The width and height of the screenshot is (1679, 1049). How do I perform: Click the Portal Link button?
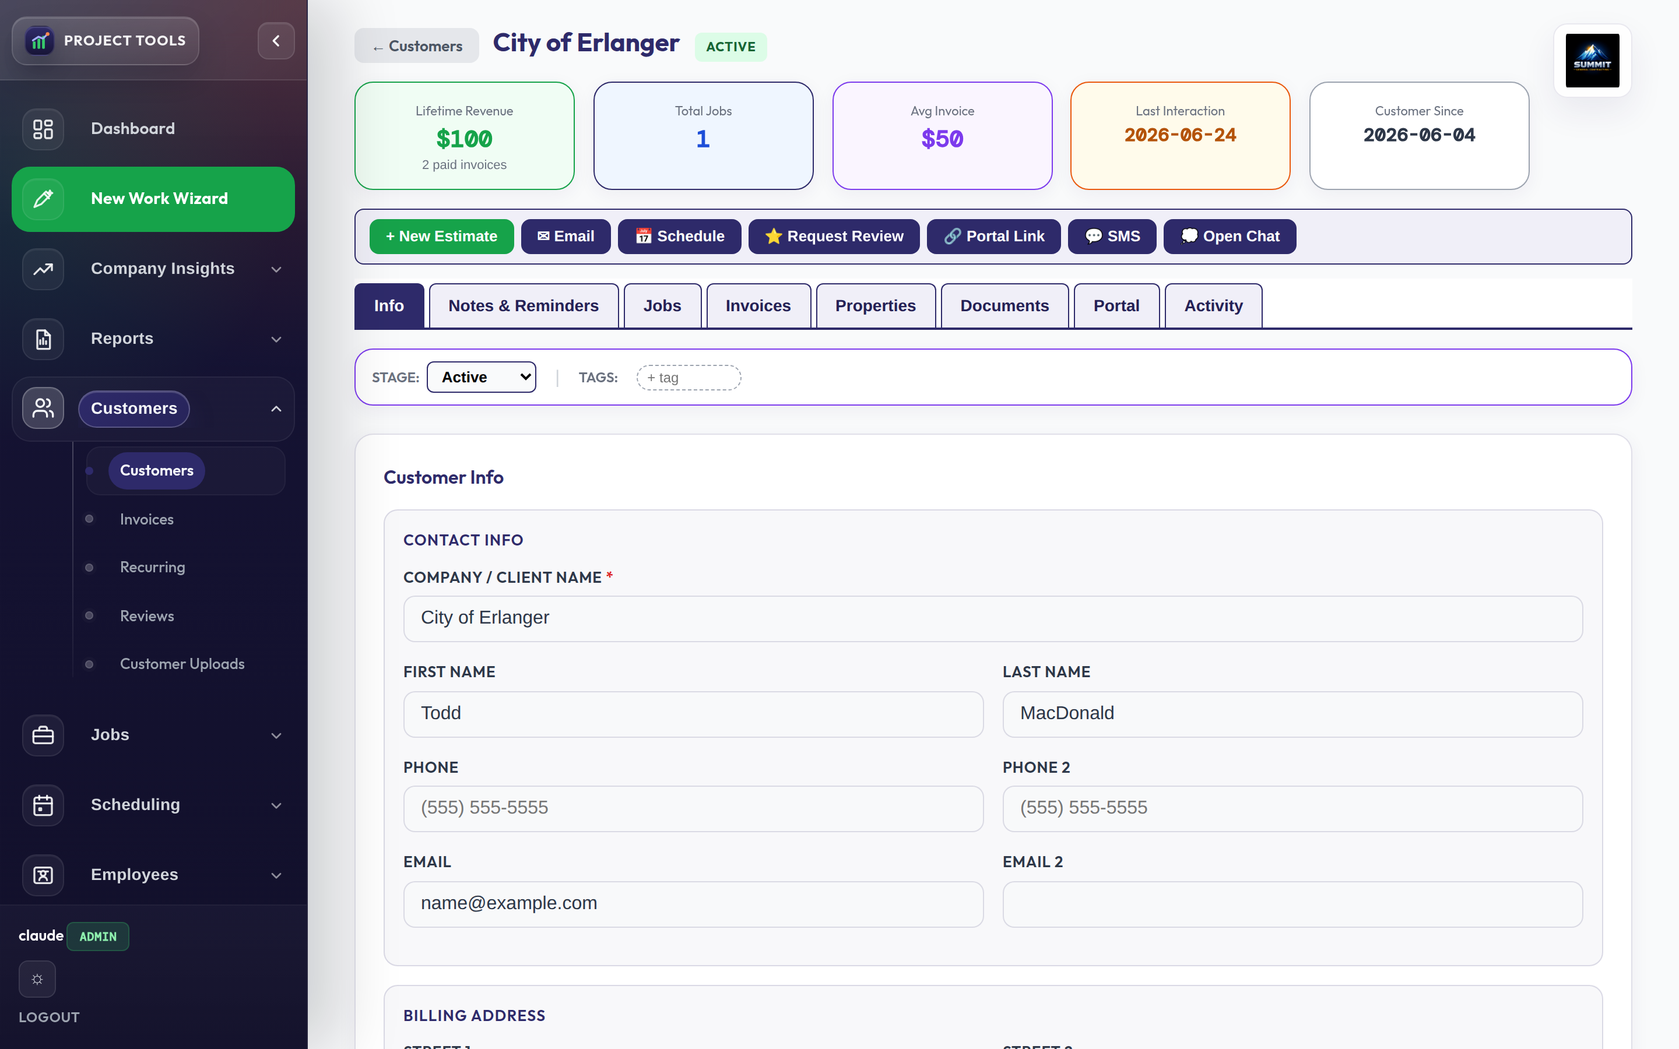point(993,237)
